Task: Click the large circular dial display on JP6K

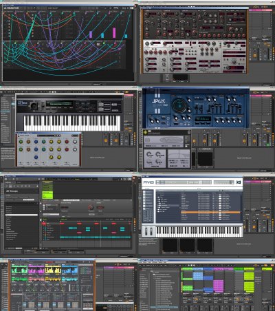Action: pyautogui.click(x=179, y=106)
